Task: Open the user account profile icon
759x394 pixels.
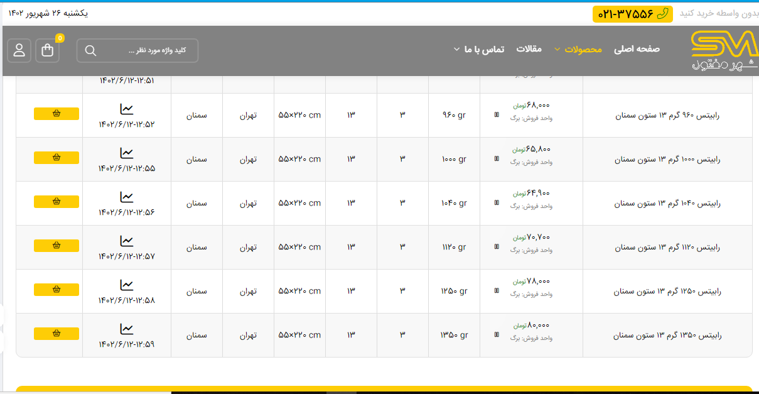Action: click(19, 51)
